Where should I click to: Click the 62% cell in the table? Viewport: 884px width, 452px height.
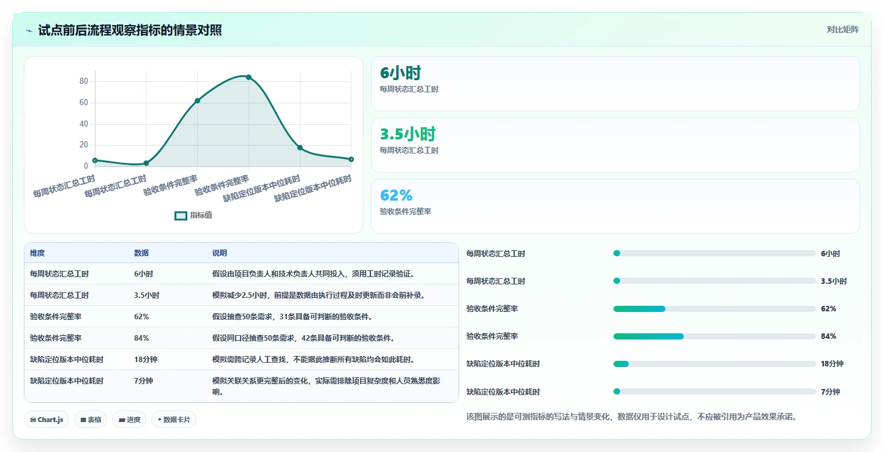pyautogui.click(x=141, y=317)
